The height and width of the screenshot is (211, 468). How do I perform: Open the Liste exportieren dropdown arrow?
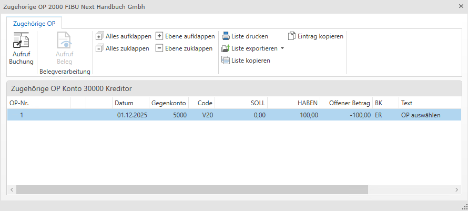(282, 48)
